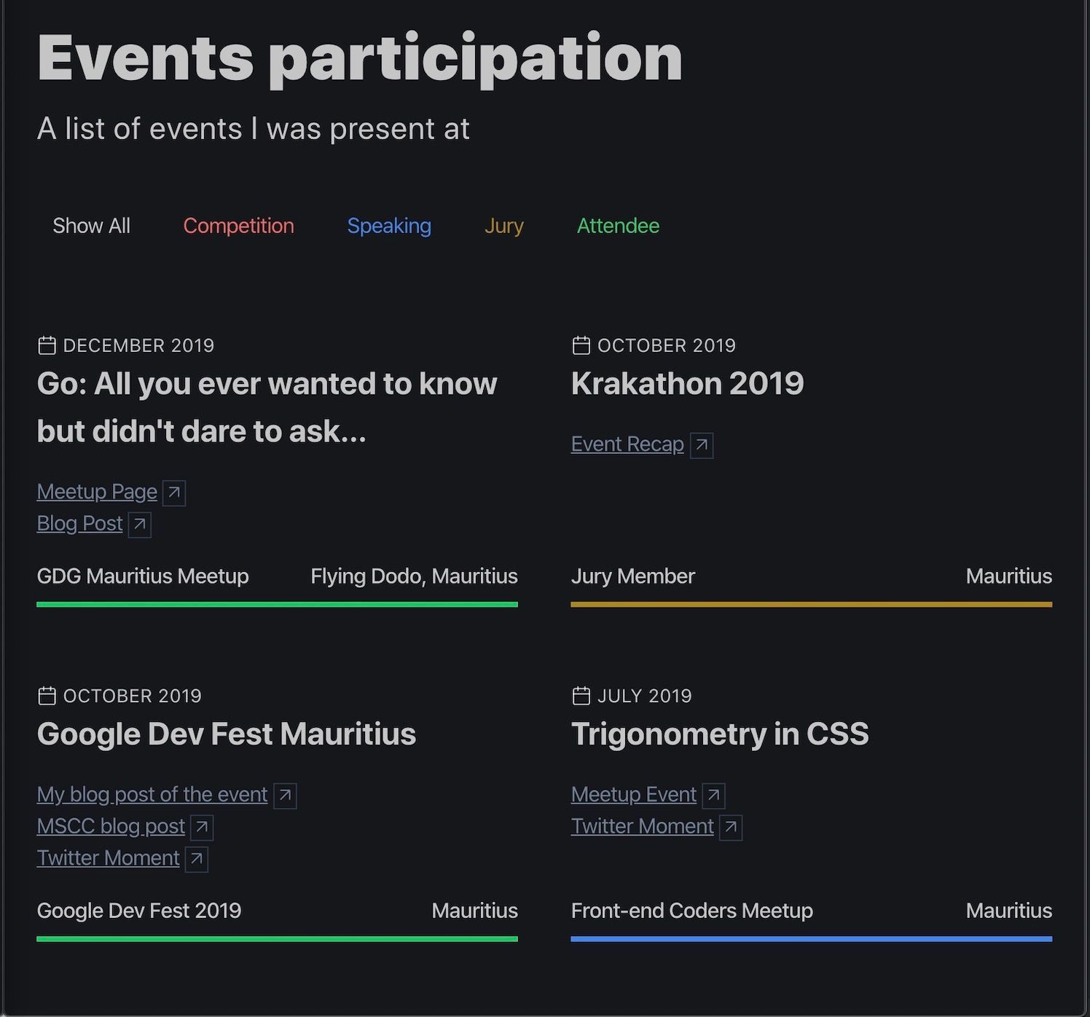The width and height of the screenshot is (1090, 1017).
Task: Open the Event Recap link for Krakathon
Action: pos(627,444)
